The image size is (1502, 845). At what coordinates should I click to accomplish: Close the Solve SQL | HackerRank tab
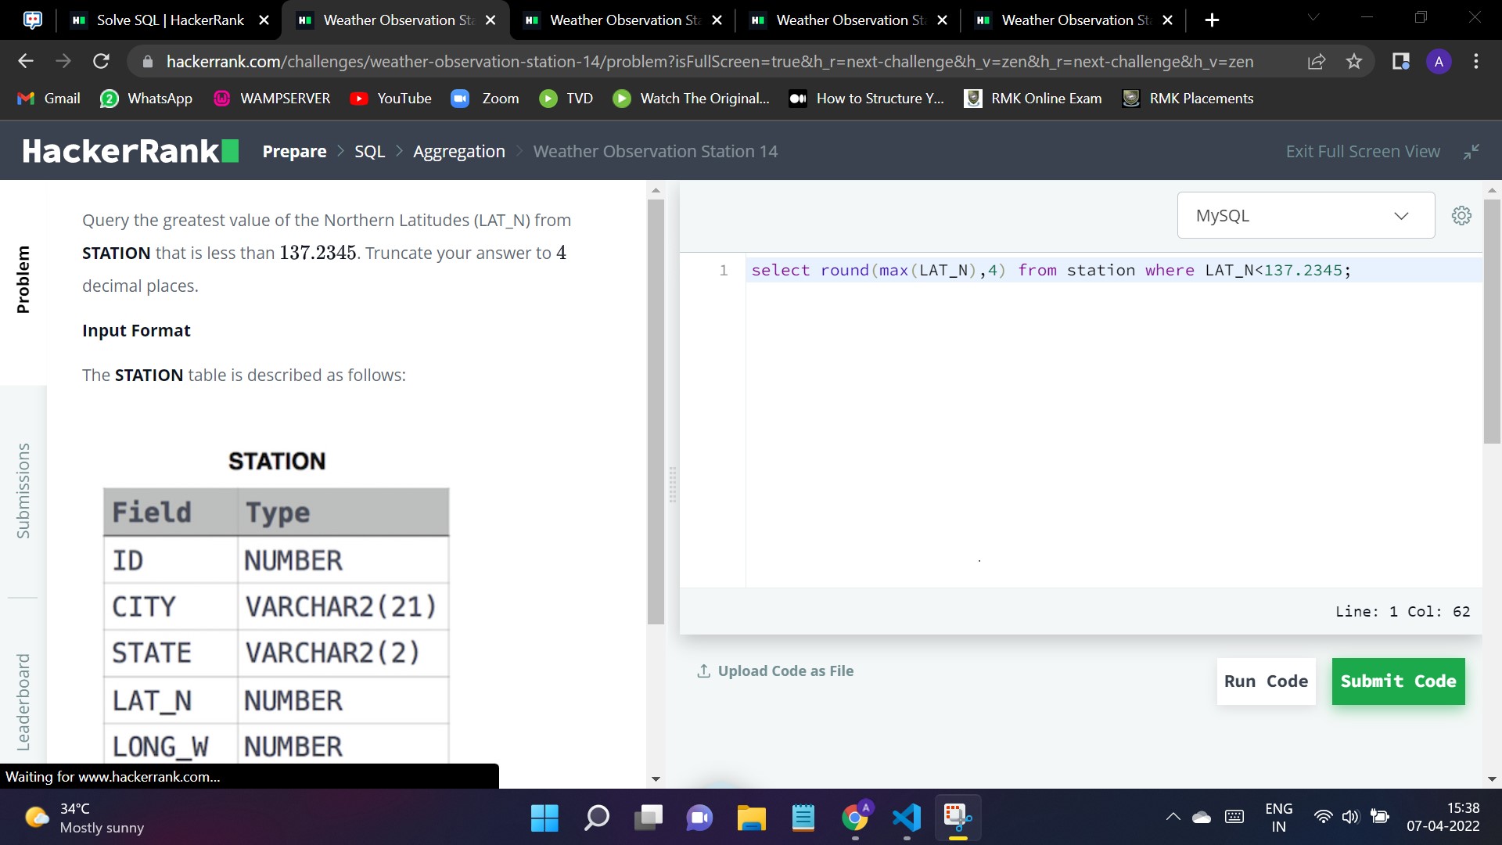pyautogui.click(x=264, y=20)
